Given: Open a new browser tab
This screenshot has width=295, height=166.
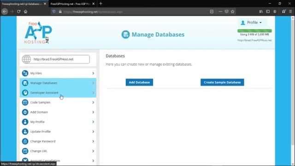Looking at the screenshot, I should tap(100, 4).
